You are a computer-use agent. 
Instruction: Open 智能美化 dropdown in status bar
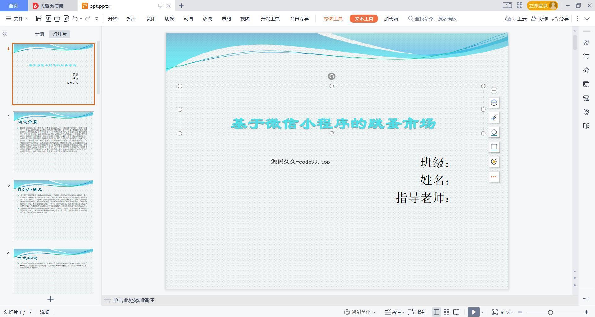pos(360,312)
